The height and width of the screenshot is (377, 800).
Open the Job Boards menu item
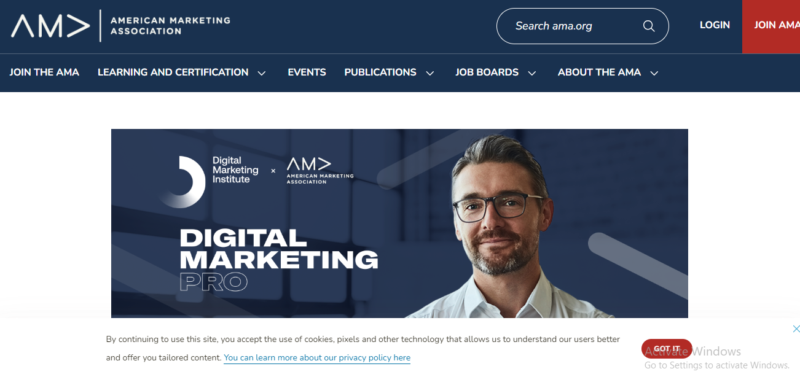pos(487,72)
